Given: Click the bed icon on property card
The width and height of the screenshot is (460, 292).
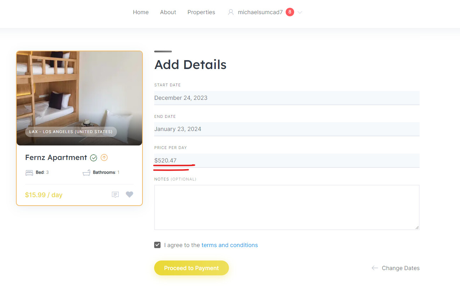Looking at the screenshot, I should coord(29,173).
